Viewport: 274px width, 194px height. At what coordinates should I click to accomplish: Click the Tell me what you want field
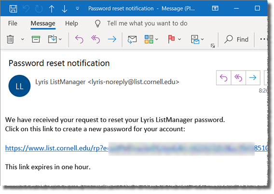[x=147, y=23]
